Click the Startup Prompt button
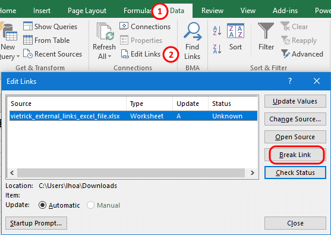Viewport: 331px width, 235px height. tap(36, 223)
